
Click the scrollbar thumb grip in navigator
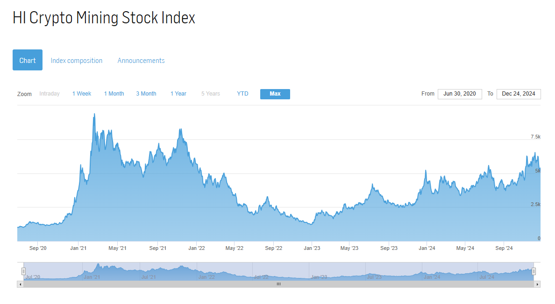click(x=278, y=284)
